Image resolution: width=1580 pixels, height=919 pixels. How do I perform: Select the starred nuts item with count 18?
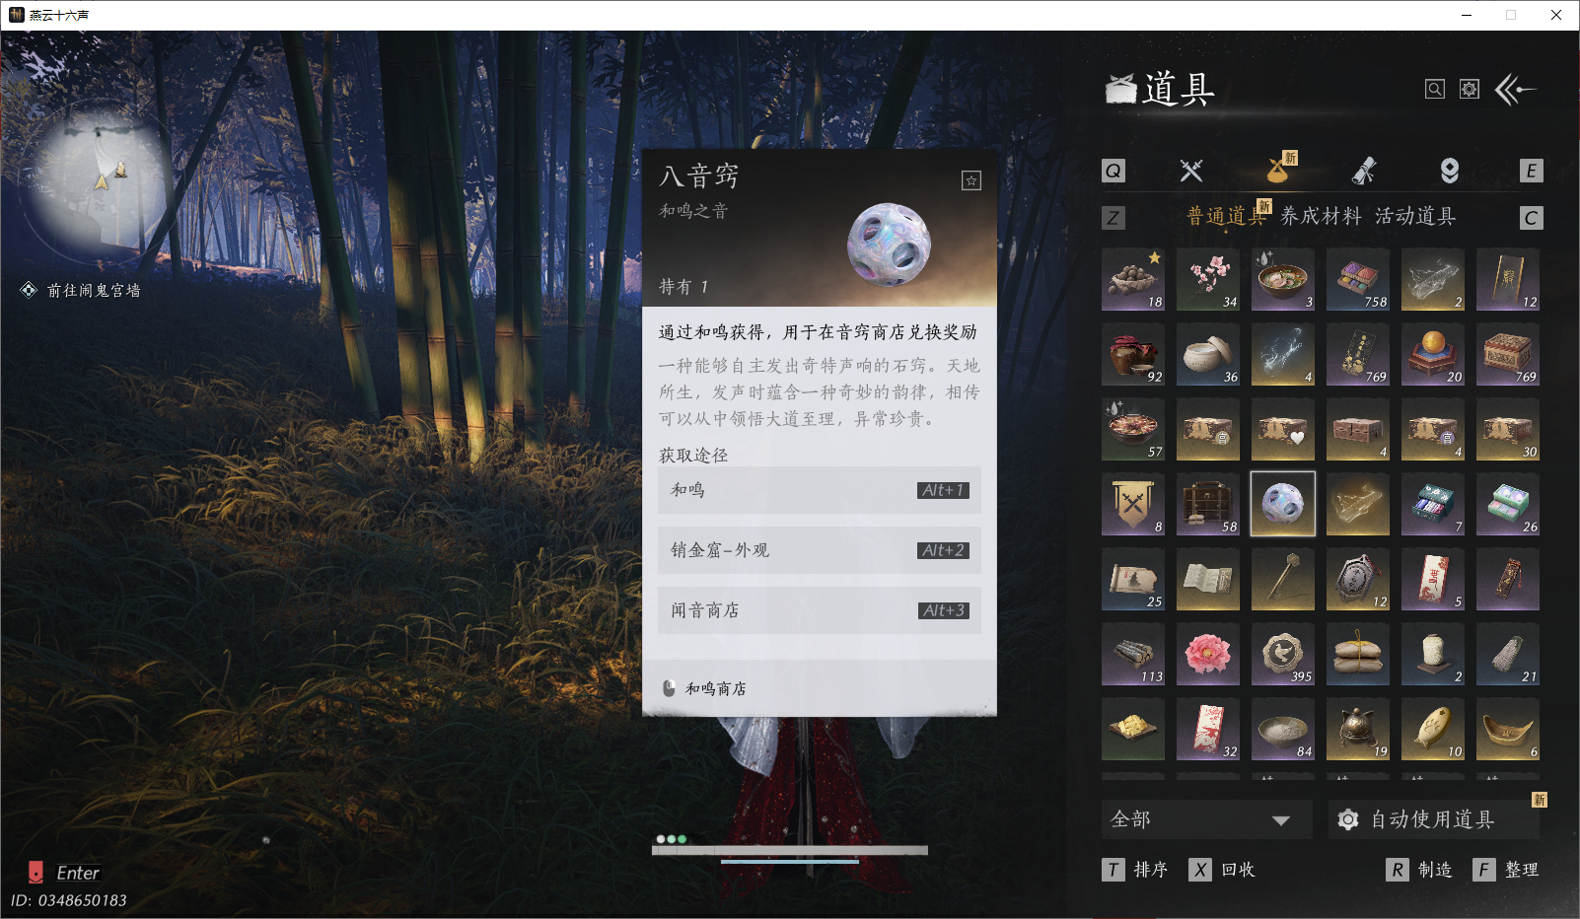(1133, 279)
